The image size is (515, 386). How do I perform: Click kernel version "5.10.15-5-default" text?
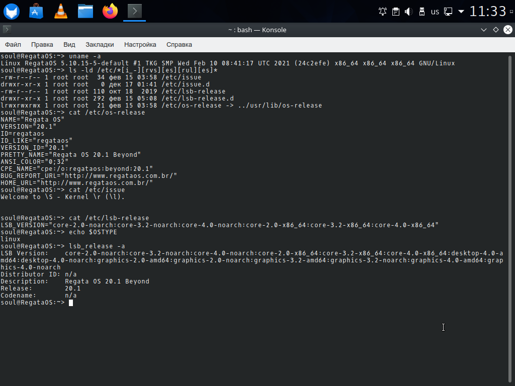(x=95, y=63)
